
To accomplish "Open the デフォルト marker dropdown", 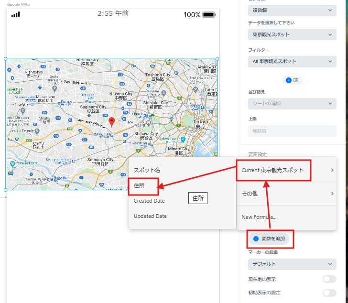I will coord(292,264).
